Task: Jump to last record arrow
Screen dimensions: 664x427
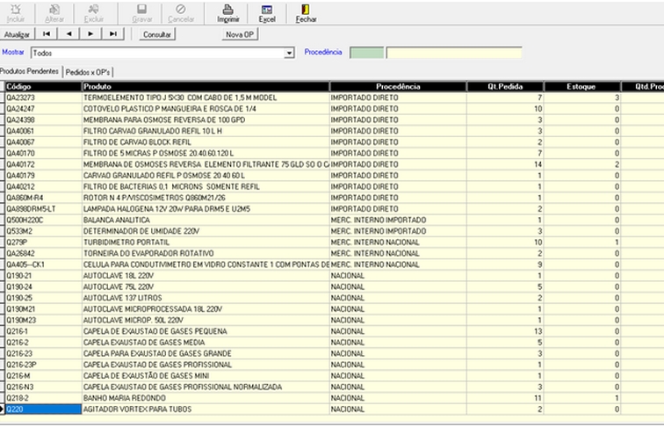Action: pos(113,34)
